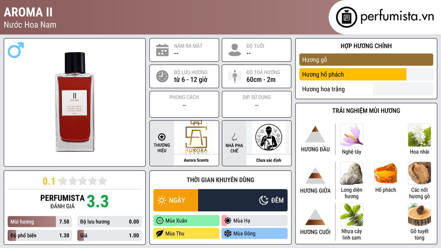This screenshot has width=441, height=248.
Task: Click the 0.1 user rating score
Action: point(49,181)
